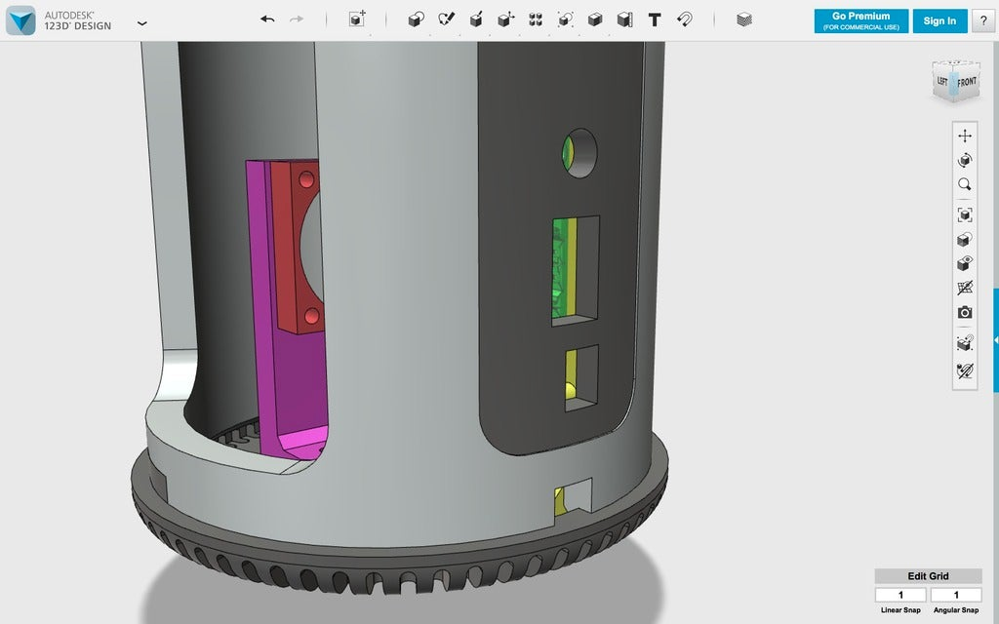Toggle grid visibility in navigation bar
Viewport: 999px width, 624px height.
[x=965, y=288]
